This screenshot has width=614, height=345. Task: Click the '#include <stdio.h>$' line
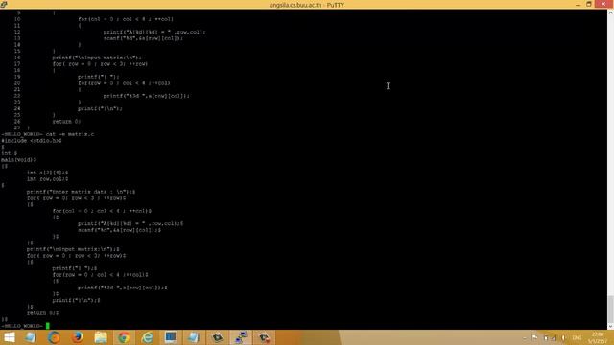click(x=32, y=141)
